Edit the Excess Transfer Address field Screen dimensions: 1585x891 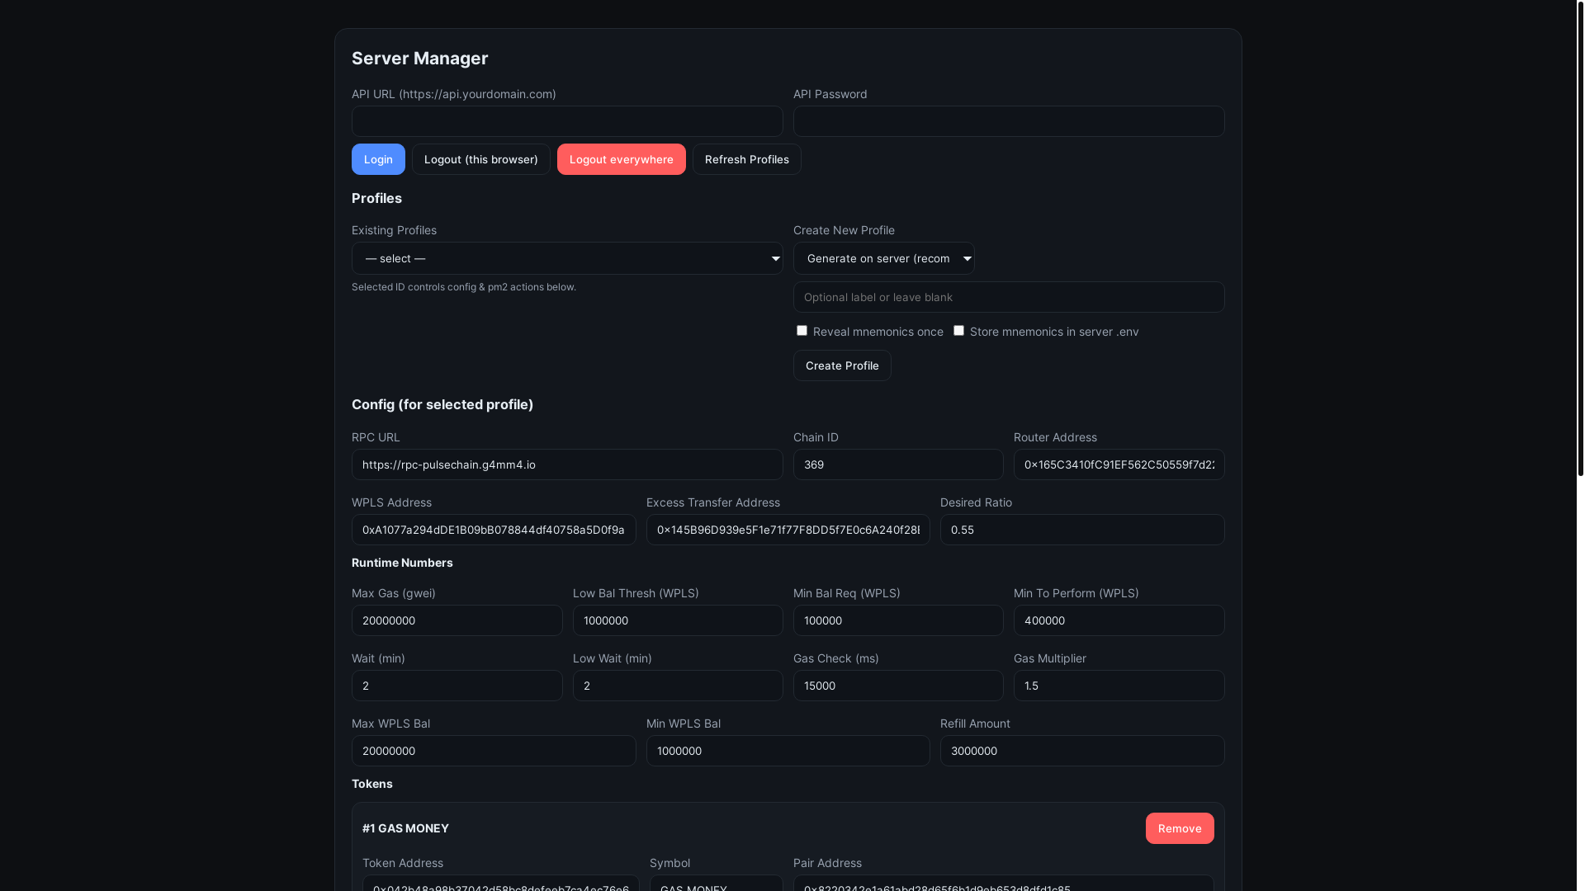coord(788,530)
